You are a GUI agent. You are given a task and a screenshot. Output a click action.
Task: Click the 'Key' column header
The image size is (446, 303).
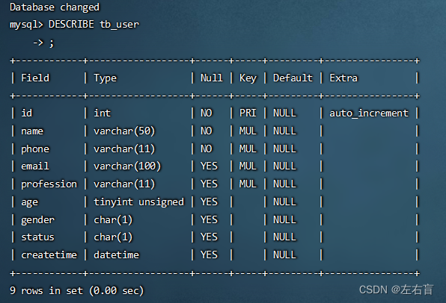[x=248, y=78]
